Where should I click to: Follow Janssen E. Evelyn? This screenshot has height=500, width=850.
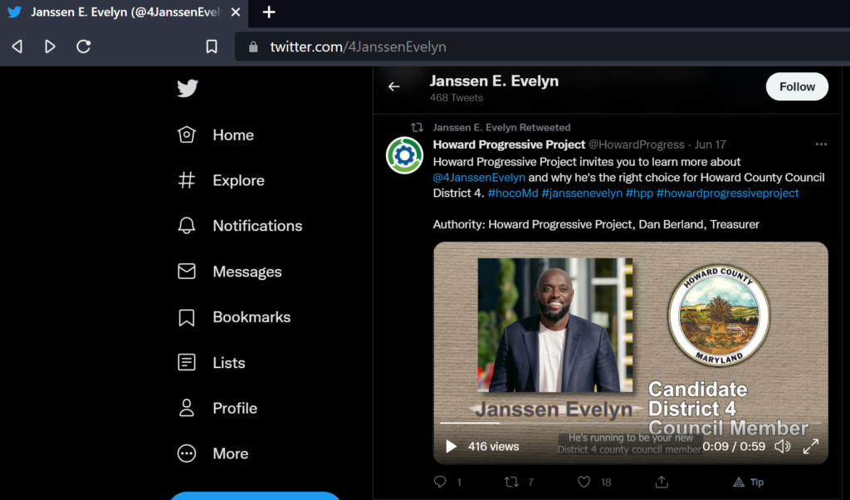pyautogui.click(x=797, y=86)
